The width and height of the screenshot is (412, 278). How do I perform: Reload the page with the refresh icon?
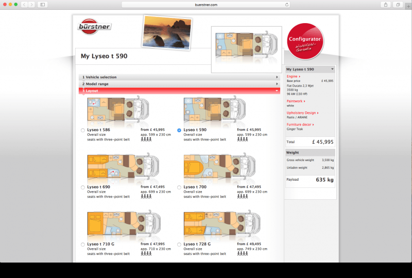(x=287, y=5)
